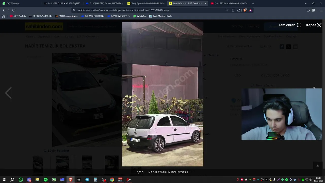
Task: Open the 0.2789 WIFUSDT bookmark
Action: point(119,16)
